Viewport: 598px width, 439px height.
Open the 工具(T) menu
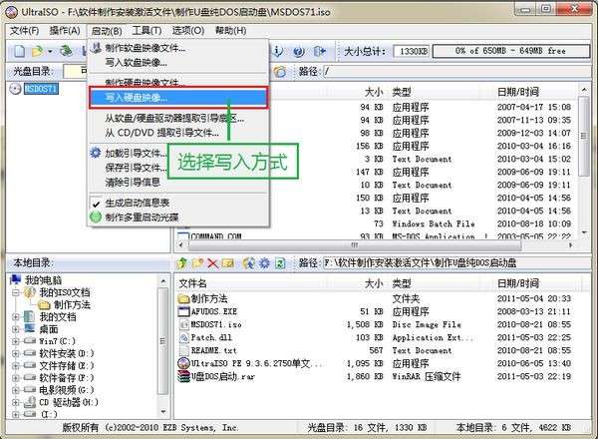[147, 31]
